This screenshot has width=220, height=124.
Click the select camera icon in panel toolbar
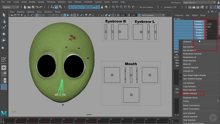pos(12,15)
